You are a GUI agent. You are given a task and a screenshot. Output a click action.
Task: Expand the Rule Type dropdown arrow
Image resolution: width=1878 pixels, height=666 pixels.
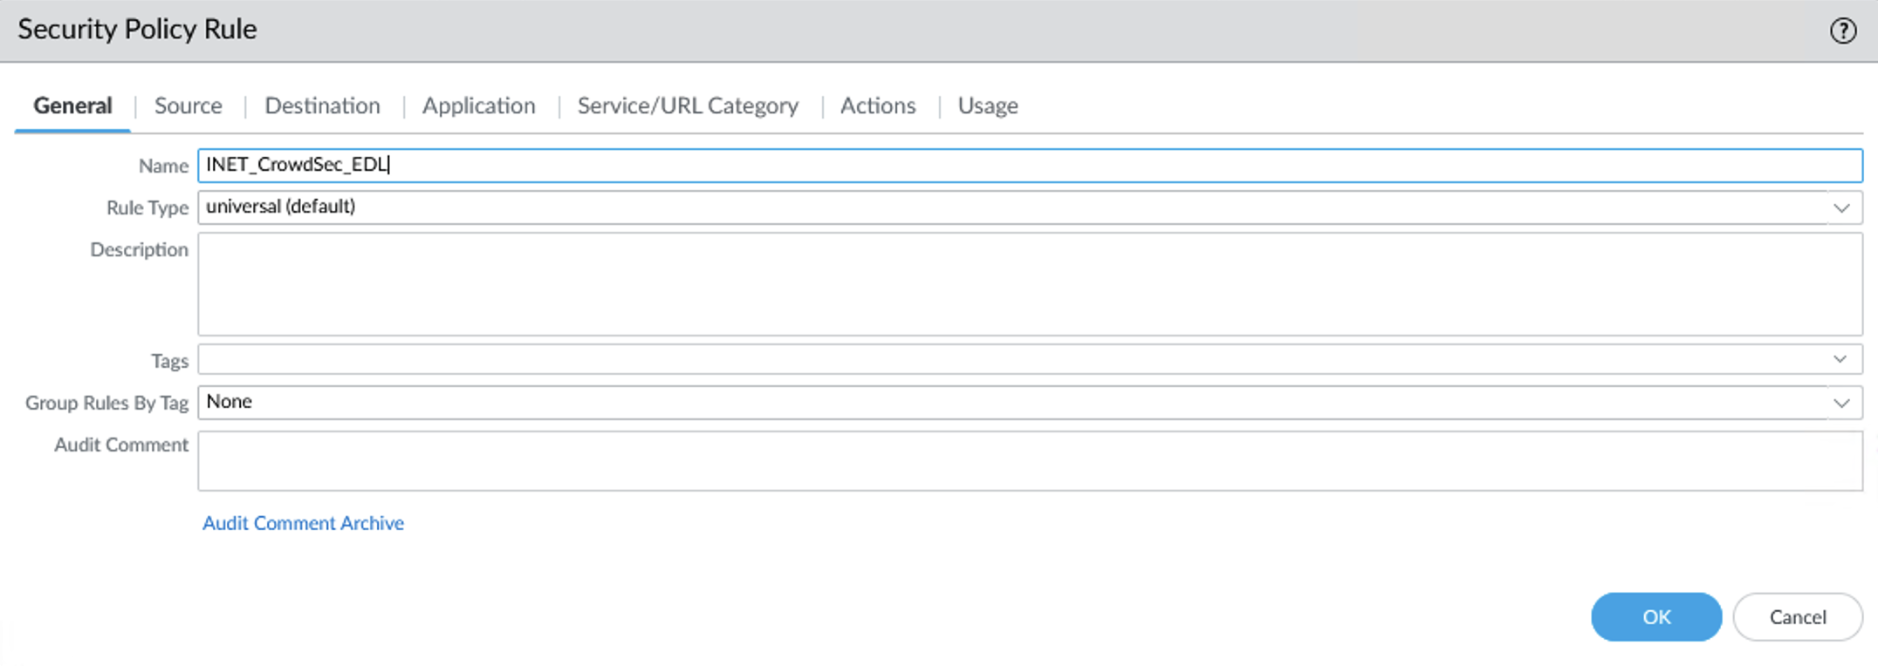1841,207
